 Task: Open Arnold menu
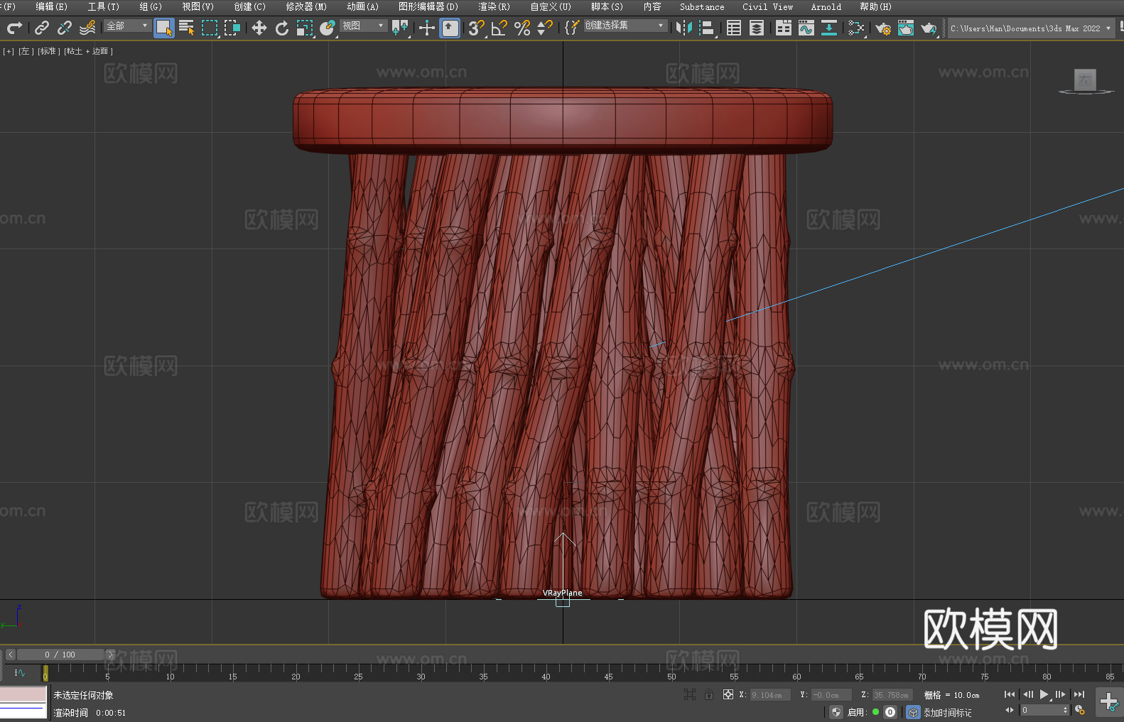(826, 7)
